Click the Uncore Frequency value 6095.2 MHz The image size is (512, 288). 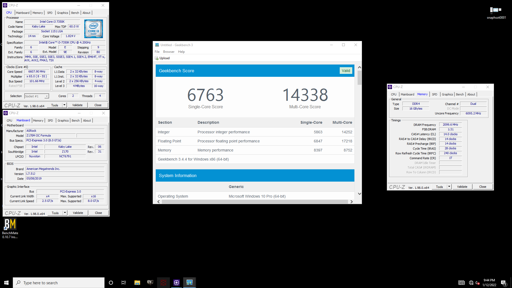[x=473, y=113]
